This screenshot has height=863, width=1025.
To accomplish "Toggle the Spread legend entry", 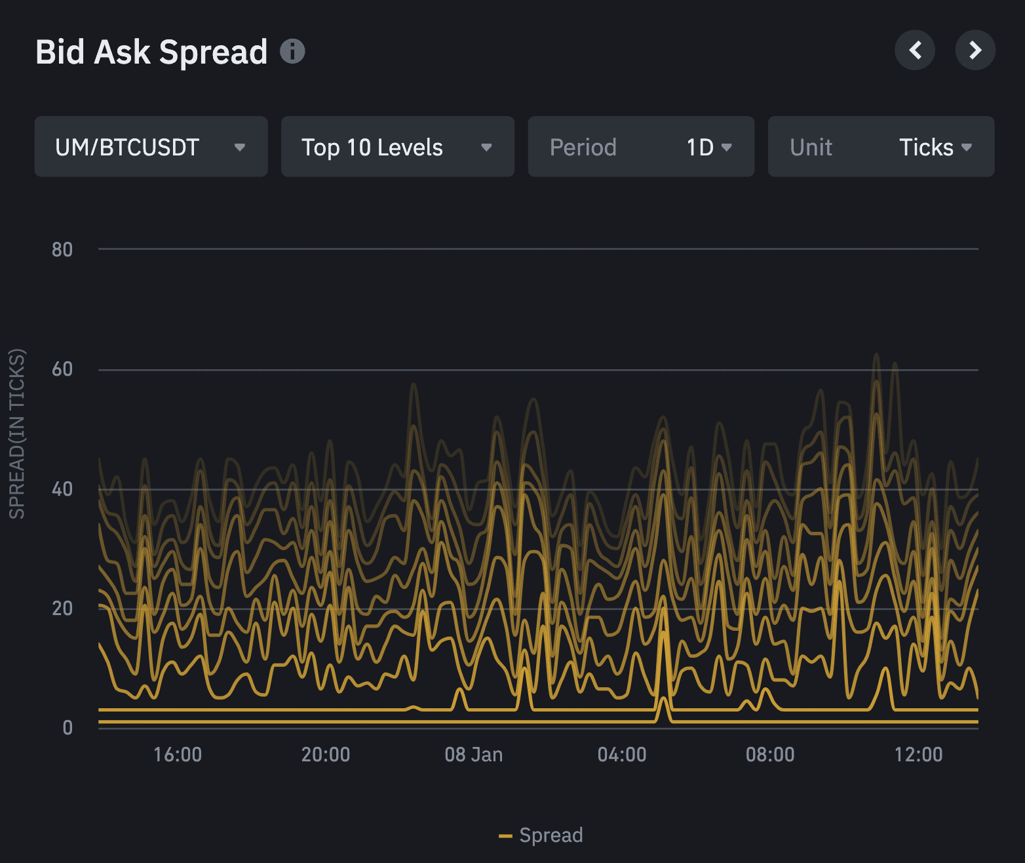I will pyautogui.click(x=541, y=835).
